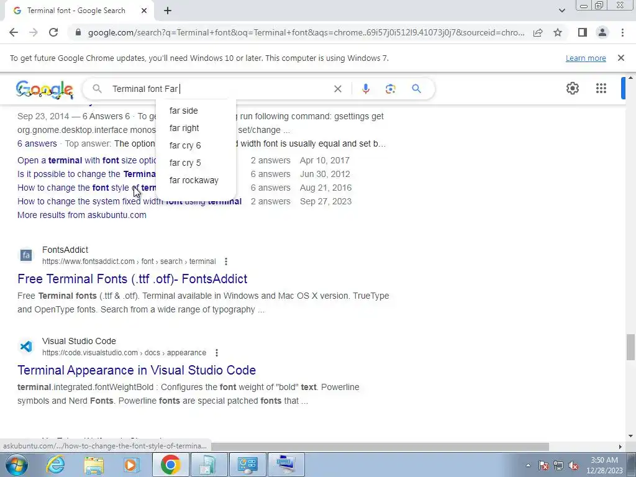The width and height of the screenshot is (636, 477).
Task: Open the FontsAddict source name link
Action: tap(65, 250)
